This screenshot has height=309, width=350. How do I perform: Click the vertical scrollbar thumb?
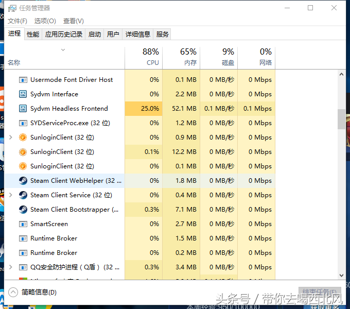click(341, 119)
